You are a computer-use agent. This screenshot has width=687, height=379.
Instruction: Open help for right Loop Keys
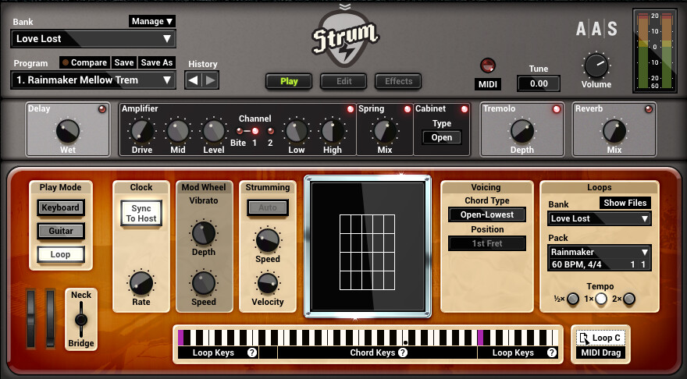tap(552, 352)
